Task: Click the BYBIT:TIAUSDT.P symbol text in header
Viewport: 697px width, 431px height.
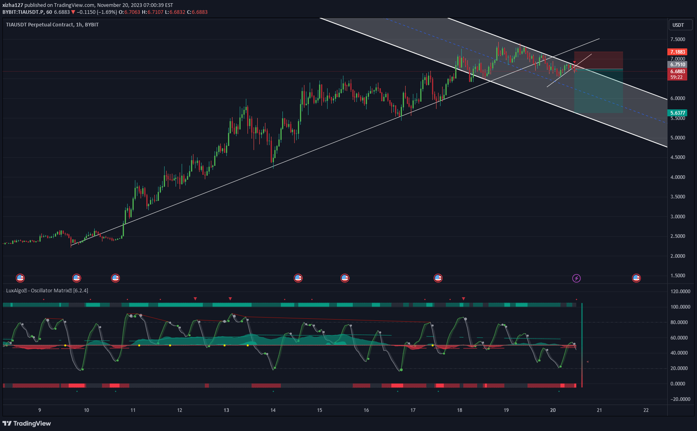Action: pyautogui.click(x=23, y=12)
